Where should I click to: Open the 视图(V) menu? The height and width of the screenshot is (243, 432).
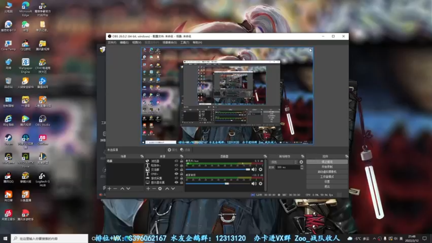(137, 43)
